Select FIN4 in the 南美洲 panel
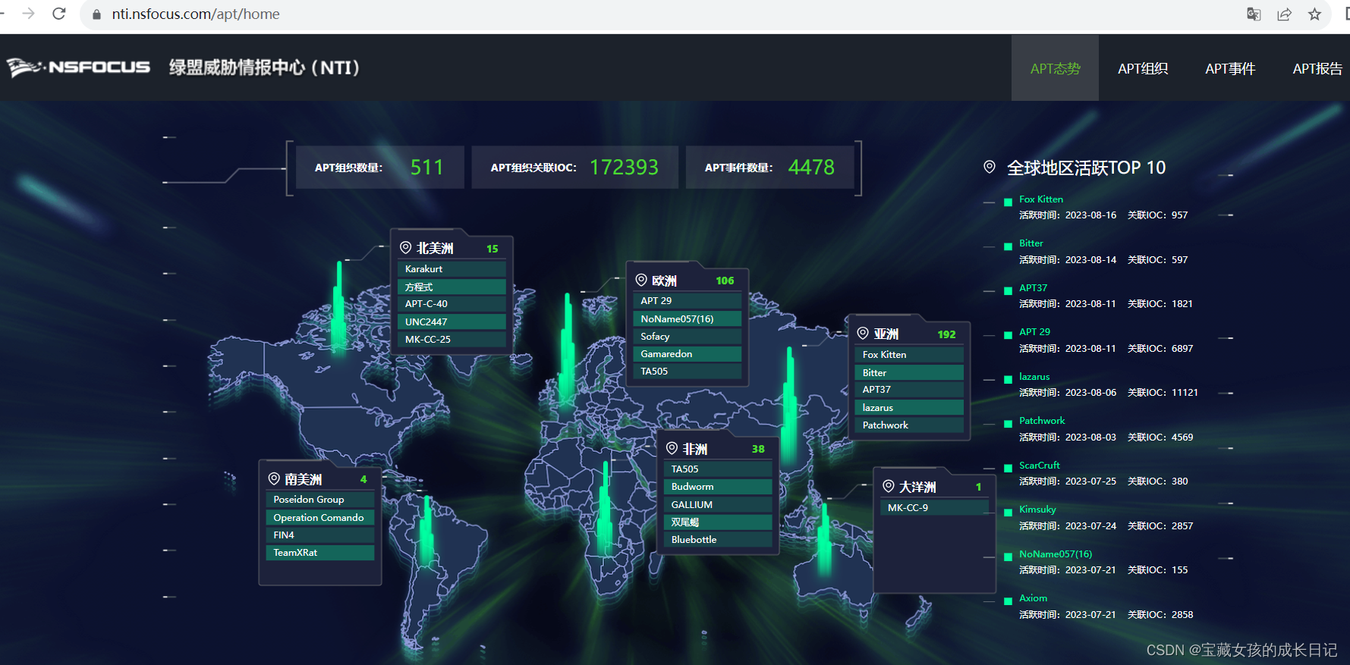 click(x=320, y=535)
